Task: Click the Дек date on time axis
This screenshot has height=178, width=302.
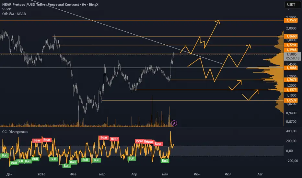Action: [9, 174]
